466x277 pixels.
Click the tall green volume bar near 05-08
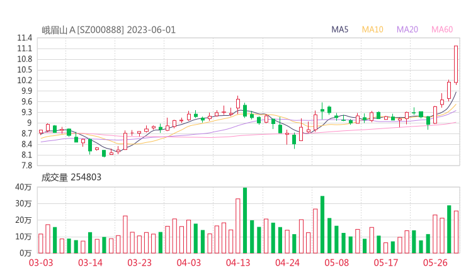point(322,225)
